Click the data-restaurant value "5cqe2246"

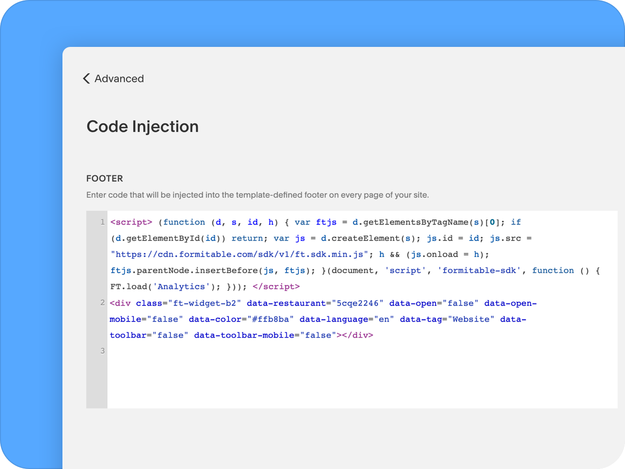tap(358, 303)
